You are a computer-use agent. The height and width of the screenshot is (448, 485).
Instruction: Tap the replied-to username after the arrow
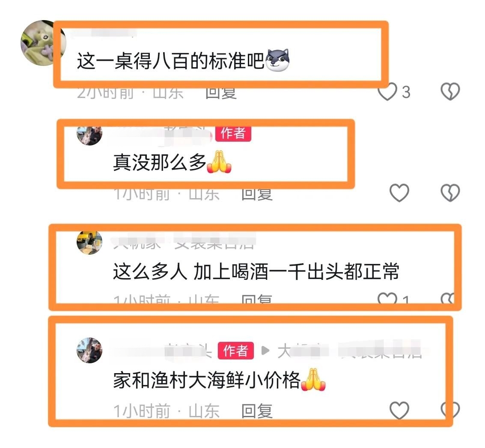coord(350,350)
